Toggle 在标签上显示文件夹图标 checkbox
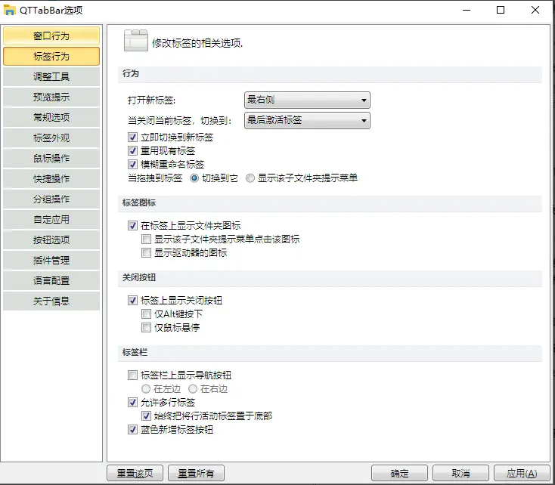The height and width of the screenshot is (485, 555). click(x=133, y=225)
